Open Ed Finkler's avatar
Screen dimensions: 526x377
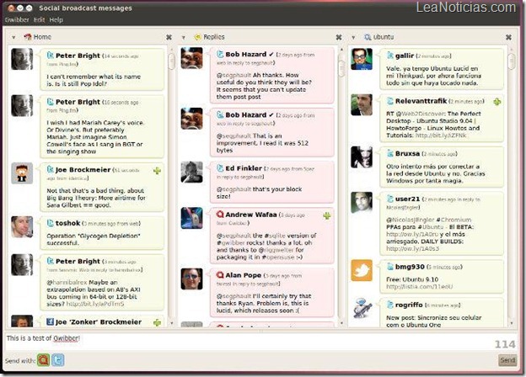tap(192, 173)
